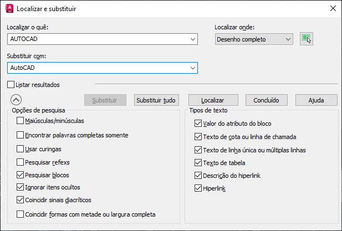Check 'Maiúsculas/minúsculas' option
The image size is (342, 231).
pos(21,120)
